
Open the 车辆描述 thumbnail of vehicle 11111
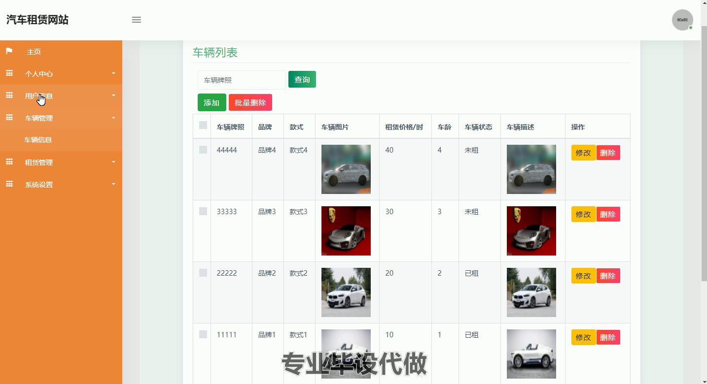[531, 354]
